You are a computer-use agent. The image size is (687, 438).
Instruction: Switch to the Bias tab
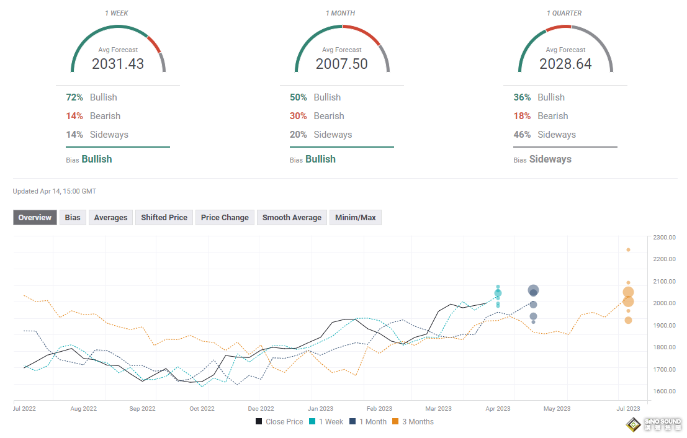73,218
